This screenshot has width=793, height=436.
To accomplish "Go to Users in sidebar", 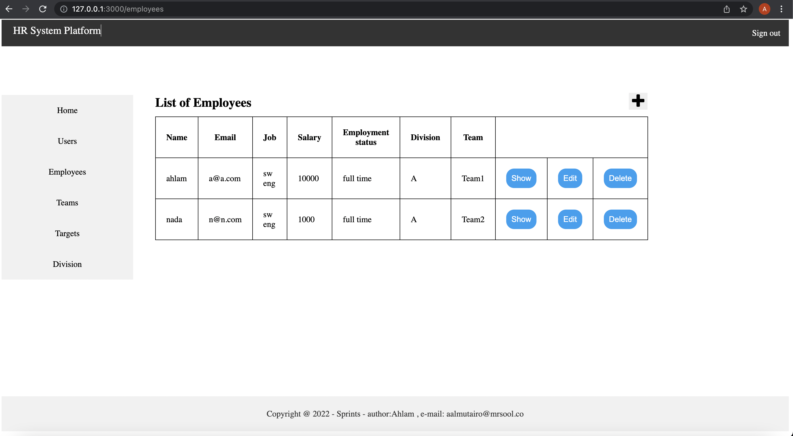I will click(x=67, y=141).
